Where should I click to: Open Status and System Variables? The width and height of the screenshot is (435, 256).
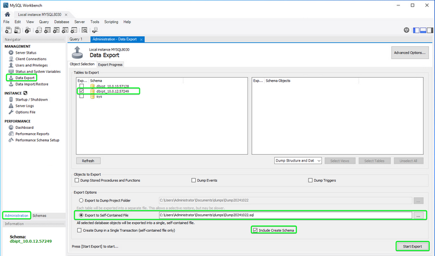click(x=38, y=72)
